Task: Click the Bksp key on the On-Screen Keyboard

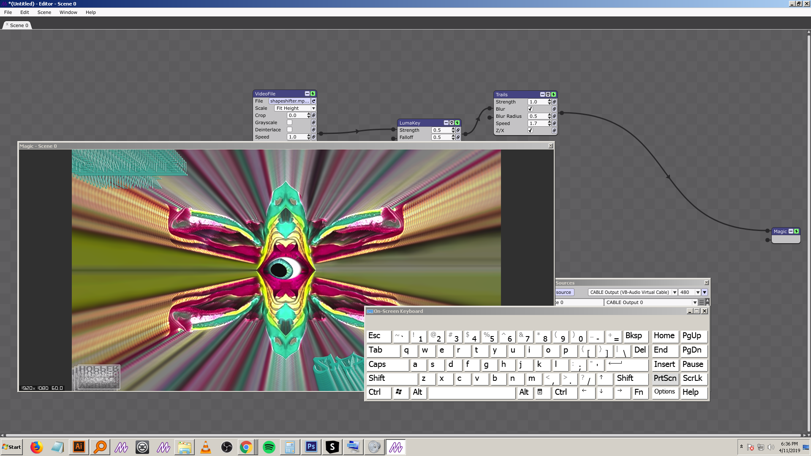Action: coord(636,336)
